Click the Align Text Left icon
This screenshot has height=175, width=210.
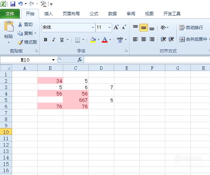pos(136,39)
